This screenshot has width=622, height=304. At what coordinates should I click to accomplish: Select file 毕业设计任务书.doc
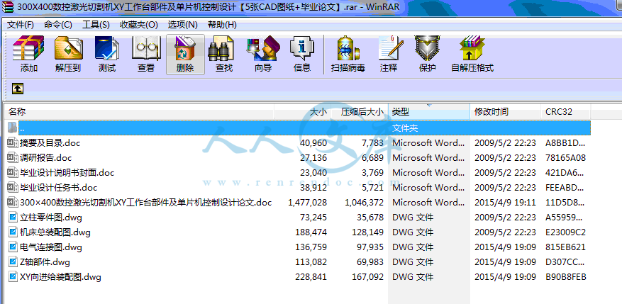coord(59,188)
